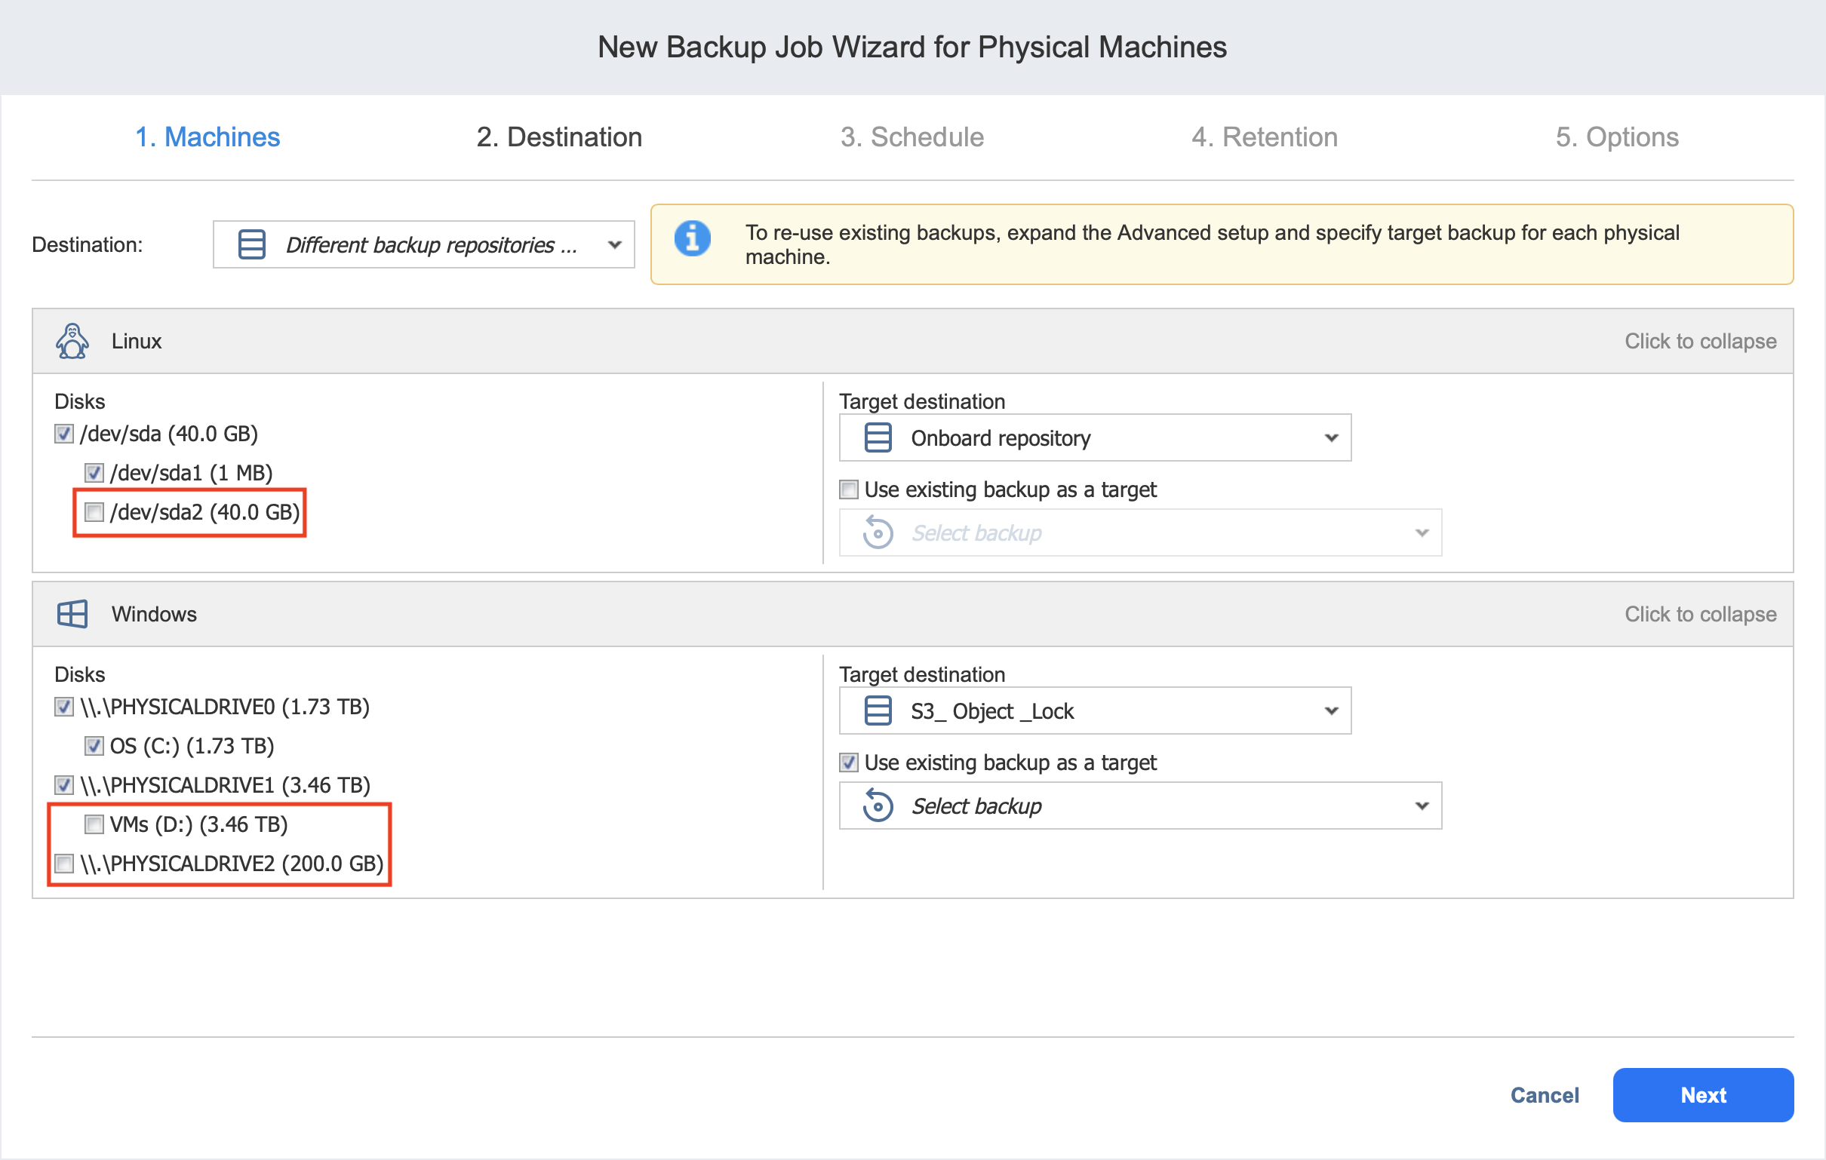Expand the S3_Object_Lock target dropdown
Screen dimensions: 1826x1160
pos(1331,711)
